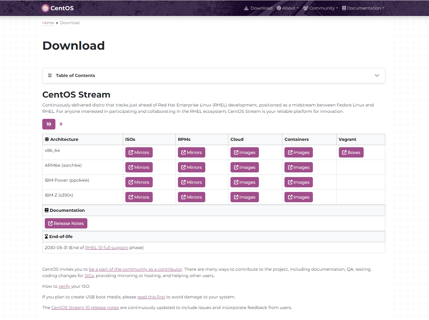The height and width of the screenshot is (320, 429).
Task: Open the verify your ISO link
Action: click(64, 286)
